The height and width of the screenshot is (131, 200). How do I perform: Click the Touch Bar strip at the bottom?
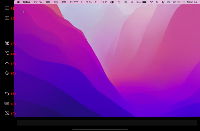pyautogui.click(x=107, y=123)
